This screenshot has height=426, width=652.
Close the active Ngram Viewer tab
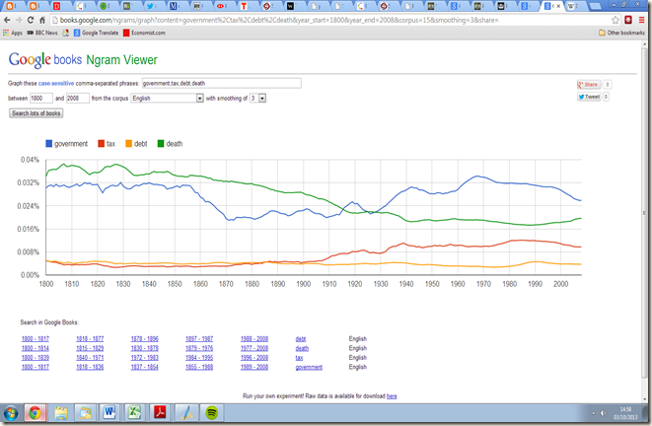click(x=559, y=6)
